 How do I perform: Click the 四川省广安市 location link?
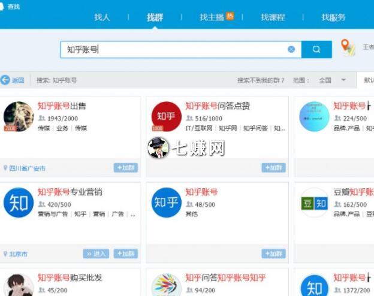coord(27,168)
